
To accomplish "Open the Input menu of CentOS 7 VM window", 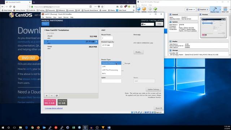I will coord(60,17).
